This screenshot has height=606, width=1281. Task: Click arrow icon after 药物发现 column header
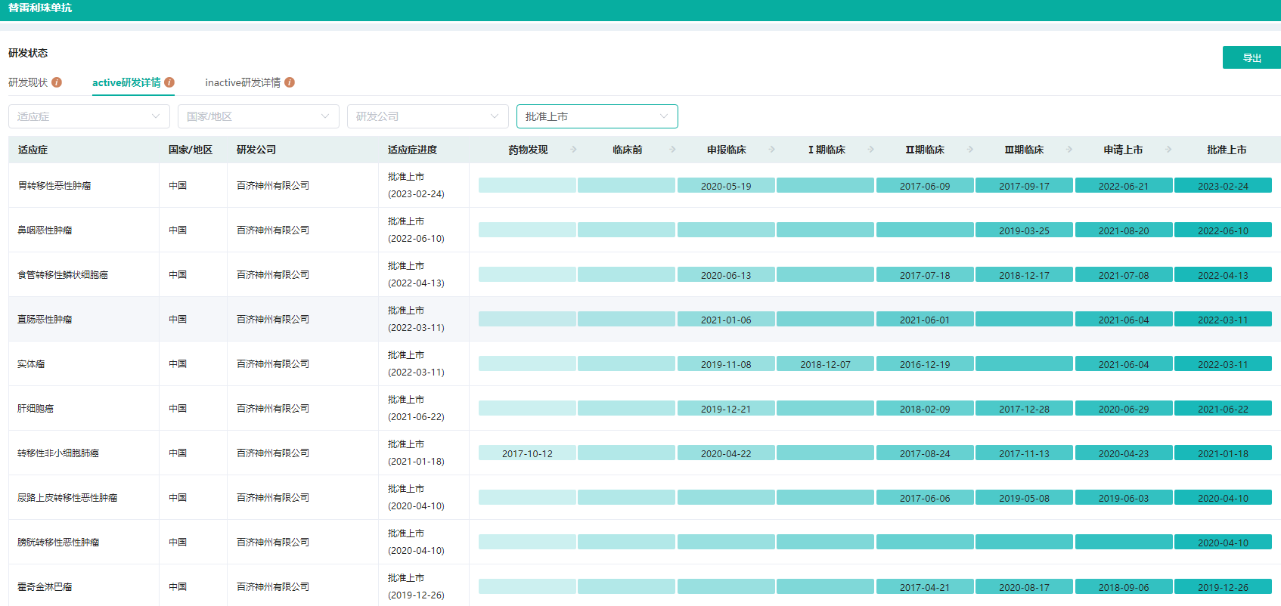(x=574, y=150)
